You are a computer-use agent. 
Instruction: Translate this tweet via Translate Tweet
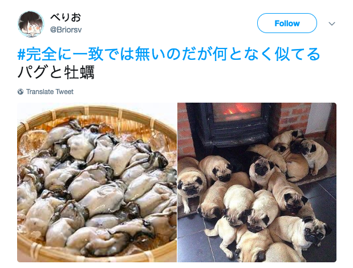coord(50,92)
